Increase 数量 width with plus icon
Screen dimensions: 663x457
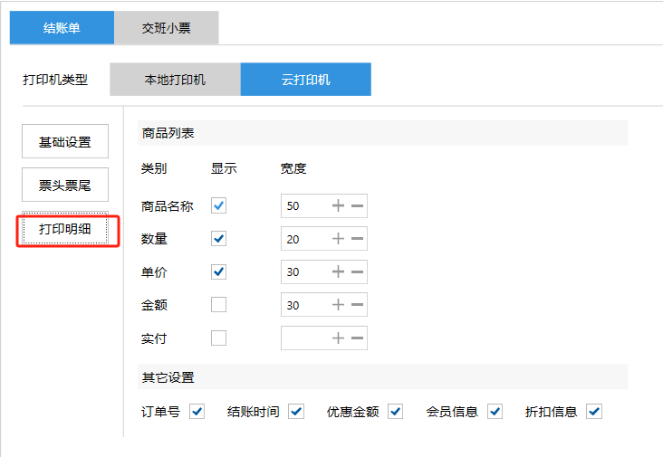click(339, 239)
